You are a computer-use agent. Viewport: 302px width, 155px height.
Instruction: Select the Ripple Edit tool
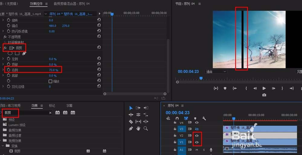131,115
